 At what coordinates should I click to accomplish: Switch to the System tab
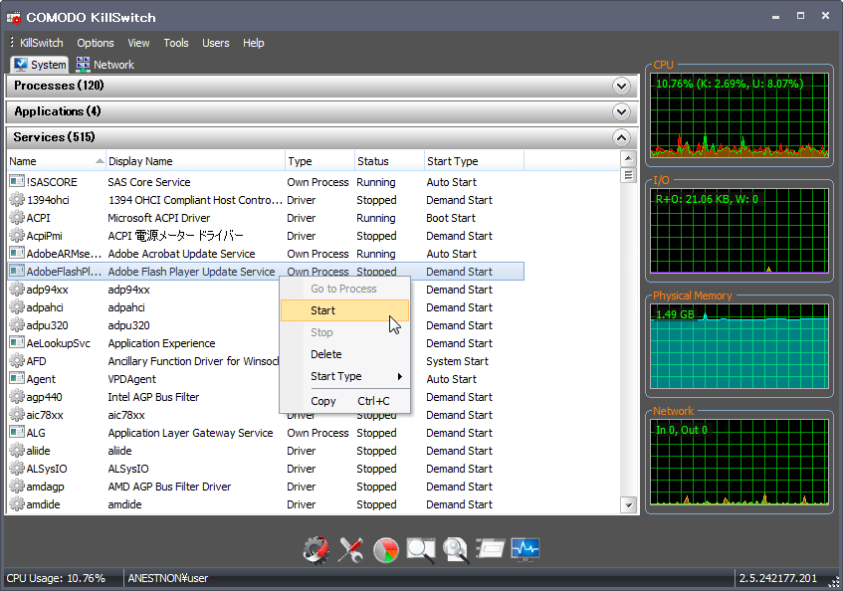click(40, 65)
